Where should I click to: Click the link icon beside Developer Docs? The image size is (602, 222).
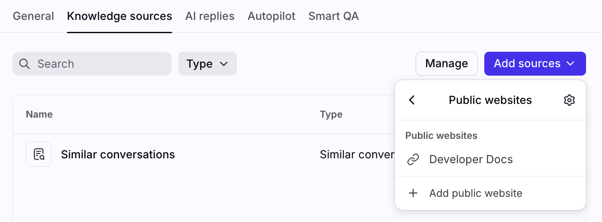[413, 160]
